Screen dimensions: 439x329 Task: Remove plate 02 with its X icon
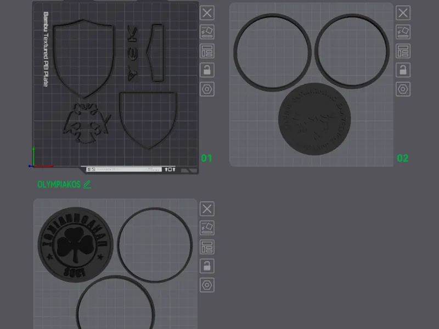pyautogui.click(x=403, y=13)
